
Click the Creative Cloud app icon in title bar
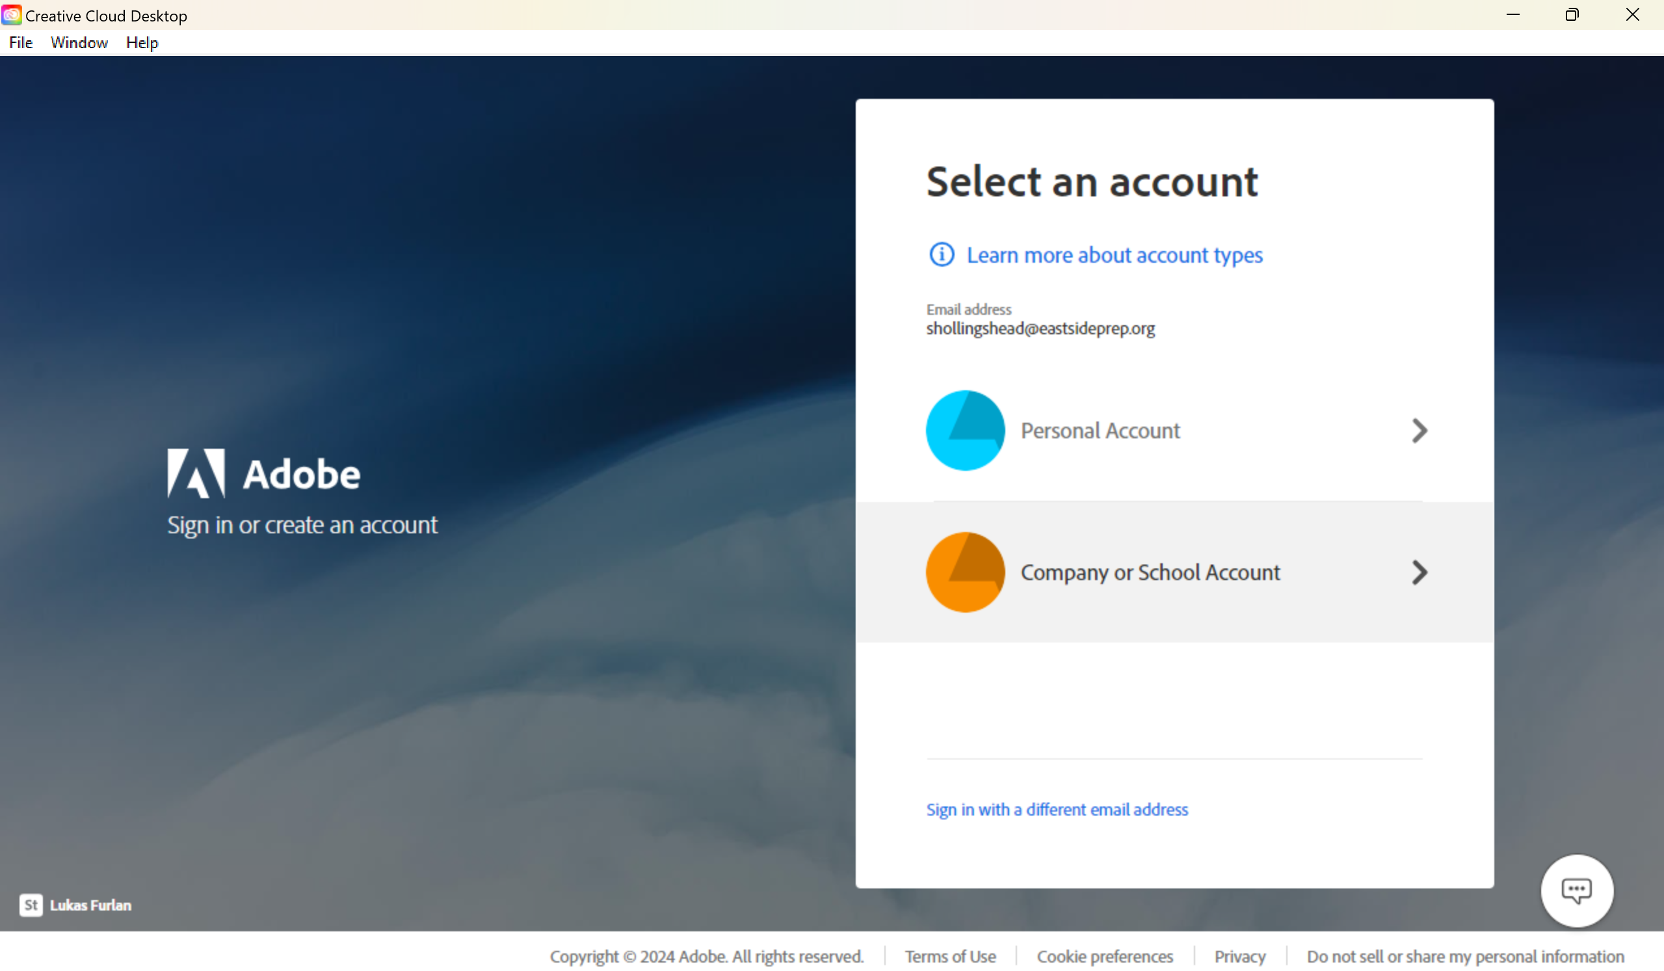tap(11, 14)
